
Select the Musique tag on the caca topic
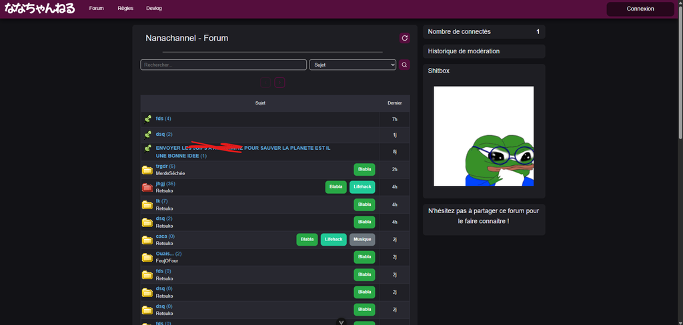pyautogui.click(x=362, y=240)
